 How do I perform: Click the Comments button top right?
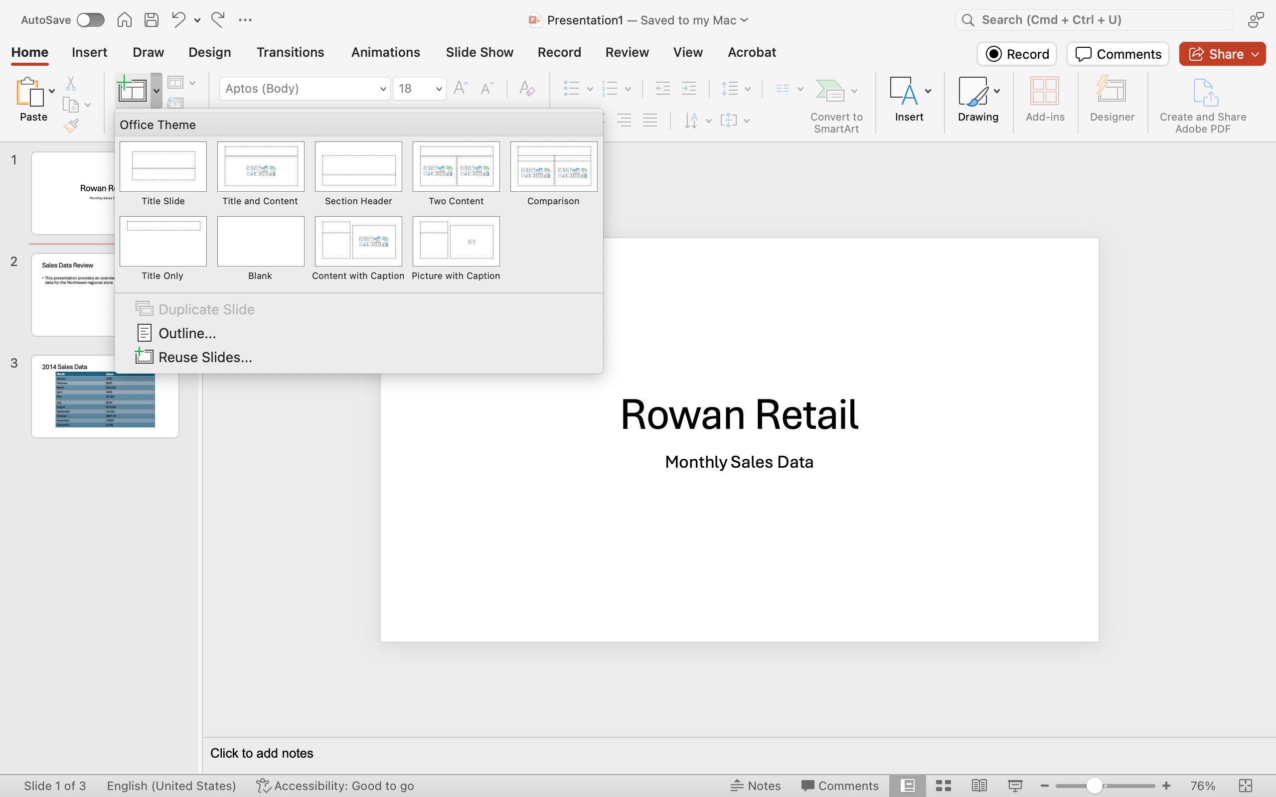(x=1118, y=54)
